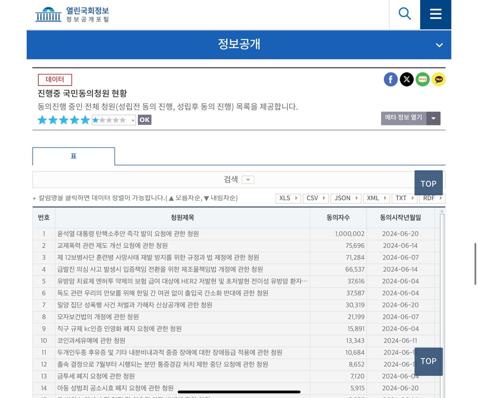The width and height of the screenshot is (478, 398).
Task: Click the 15,891 동의자수 cell
Action: tap(338, 329)
